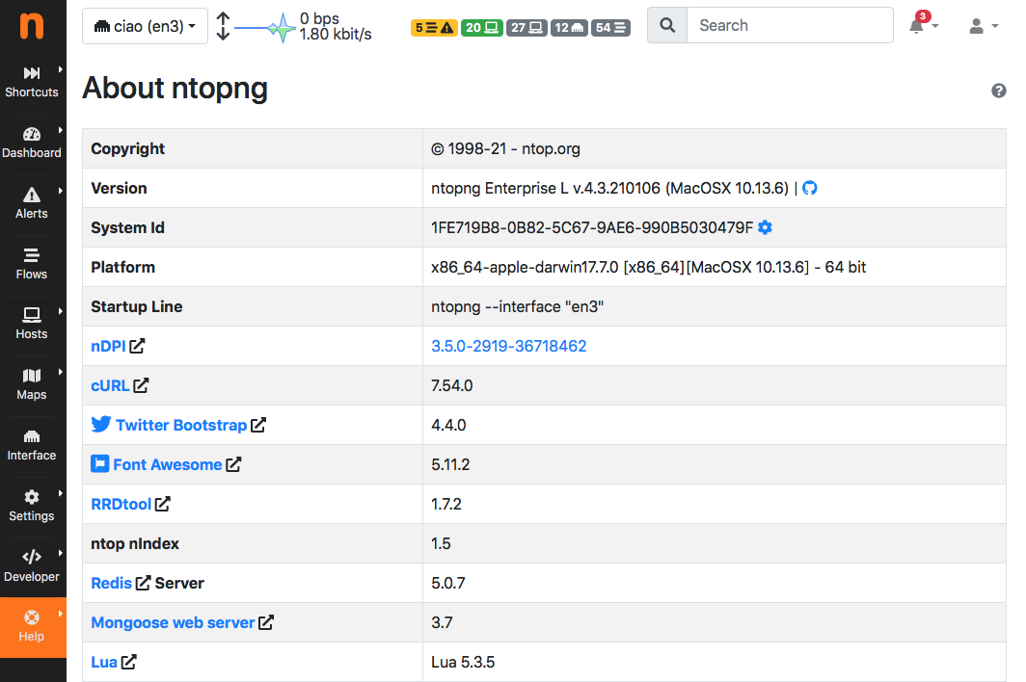Click the Copyright value '© 1998-21 - ntop.org'
Viewport: 1026px width, 682px height.
click(506, 149)
